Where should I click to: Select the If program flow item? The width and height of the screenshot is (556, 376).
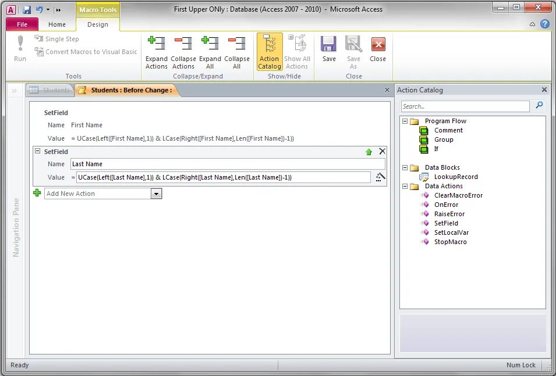[x=436, y=149]
